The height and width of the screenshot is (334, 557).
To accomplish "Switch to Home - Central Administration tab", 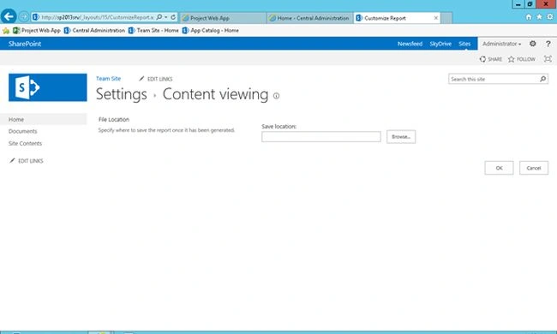I will 309,18.
